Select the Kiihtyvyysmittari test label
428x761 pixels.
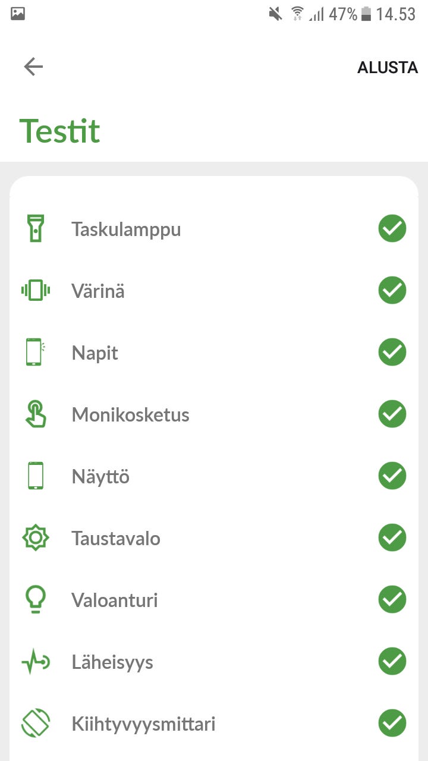(143, 724)
